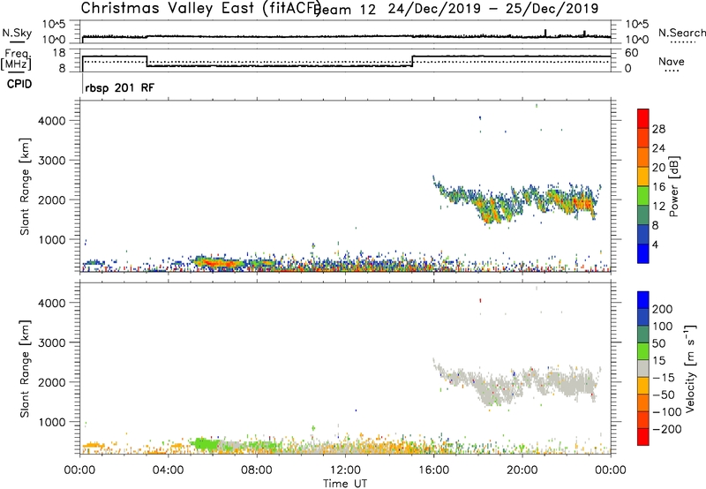Click the 'Beam 12' label in the title

pyautogui.click(x=346, y=9)
